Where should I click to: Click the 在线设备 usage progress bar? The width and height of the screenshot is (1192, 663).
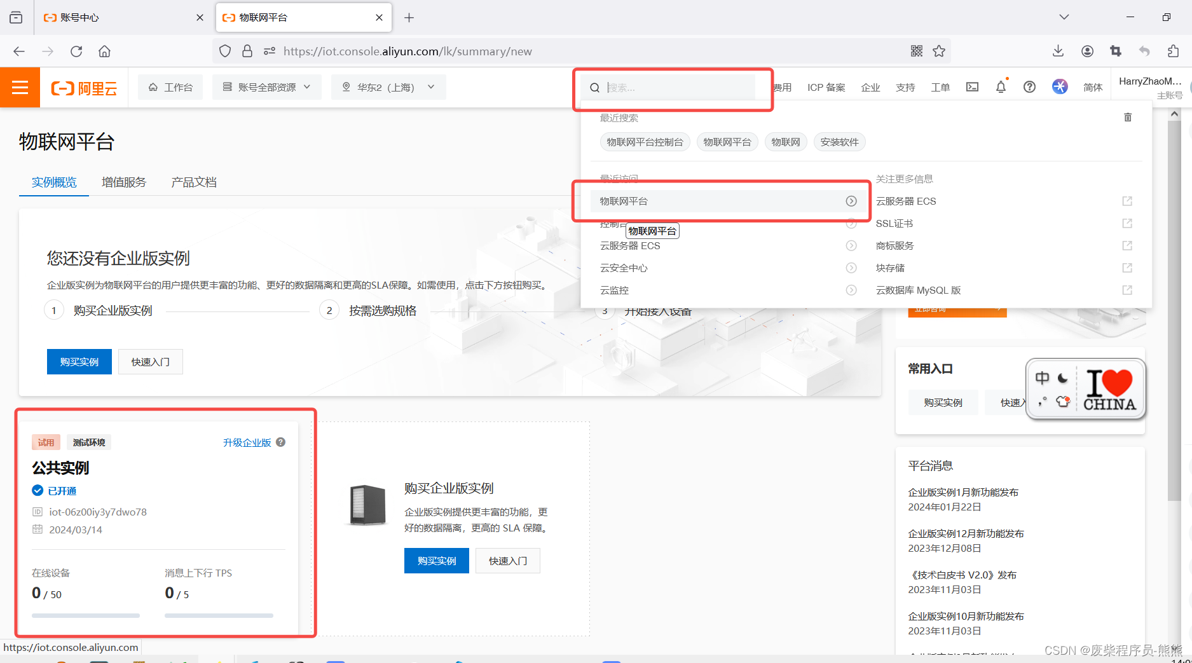coord(85,615)
